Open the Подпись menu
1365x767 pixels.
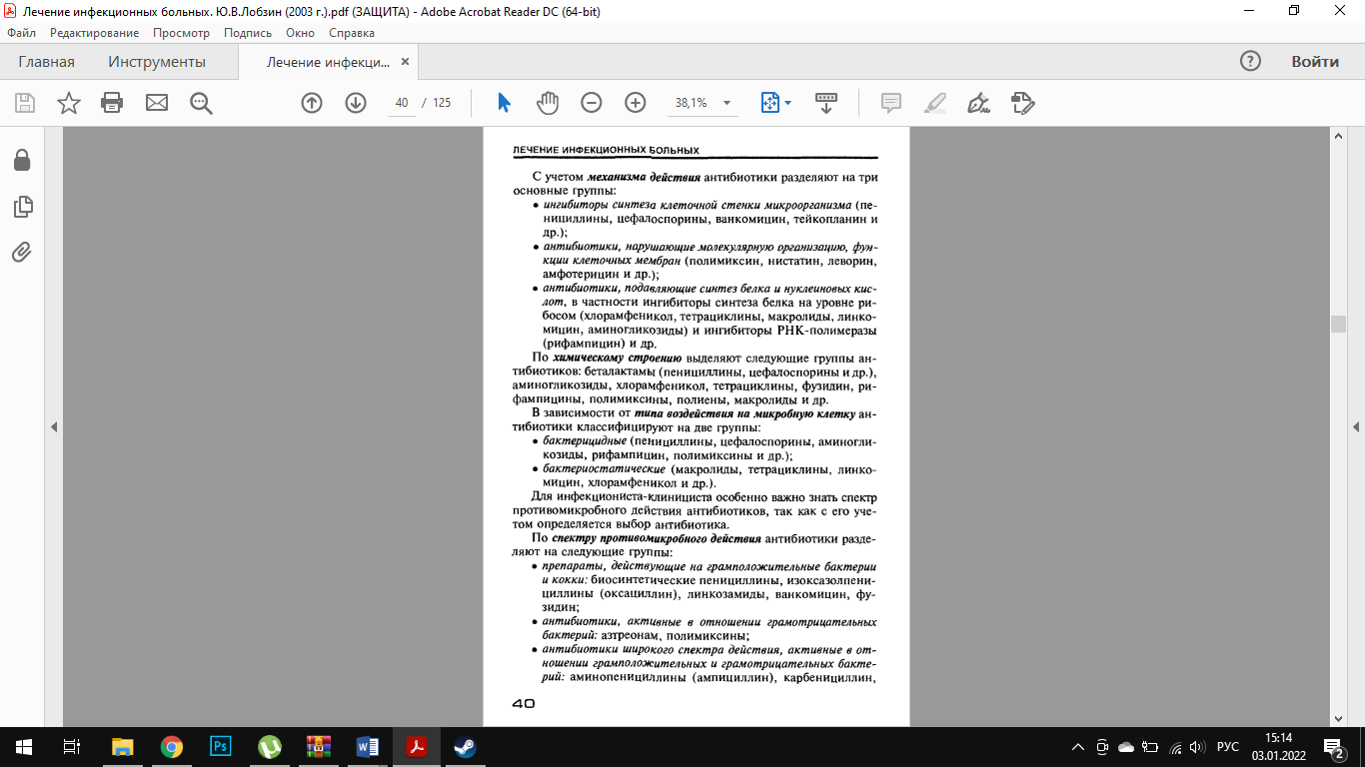click(x=248, y=33)
